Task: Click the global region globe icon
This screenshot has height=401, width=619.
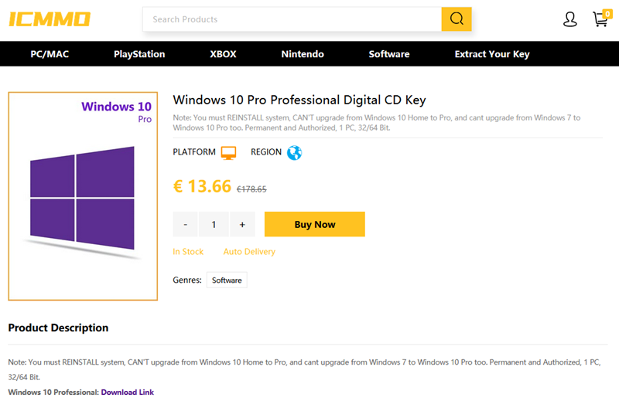Action: point(294,152)
